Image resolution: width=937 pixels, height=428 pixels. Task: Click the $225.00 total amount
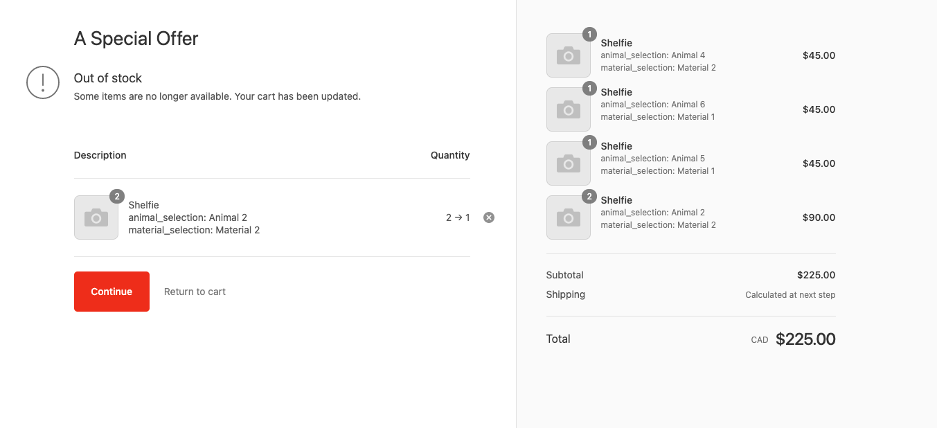point(805,339)
